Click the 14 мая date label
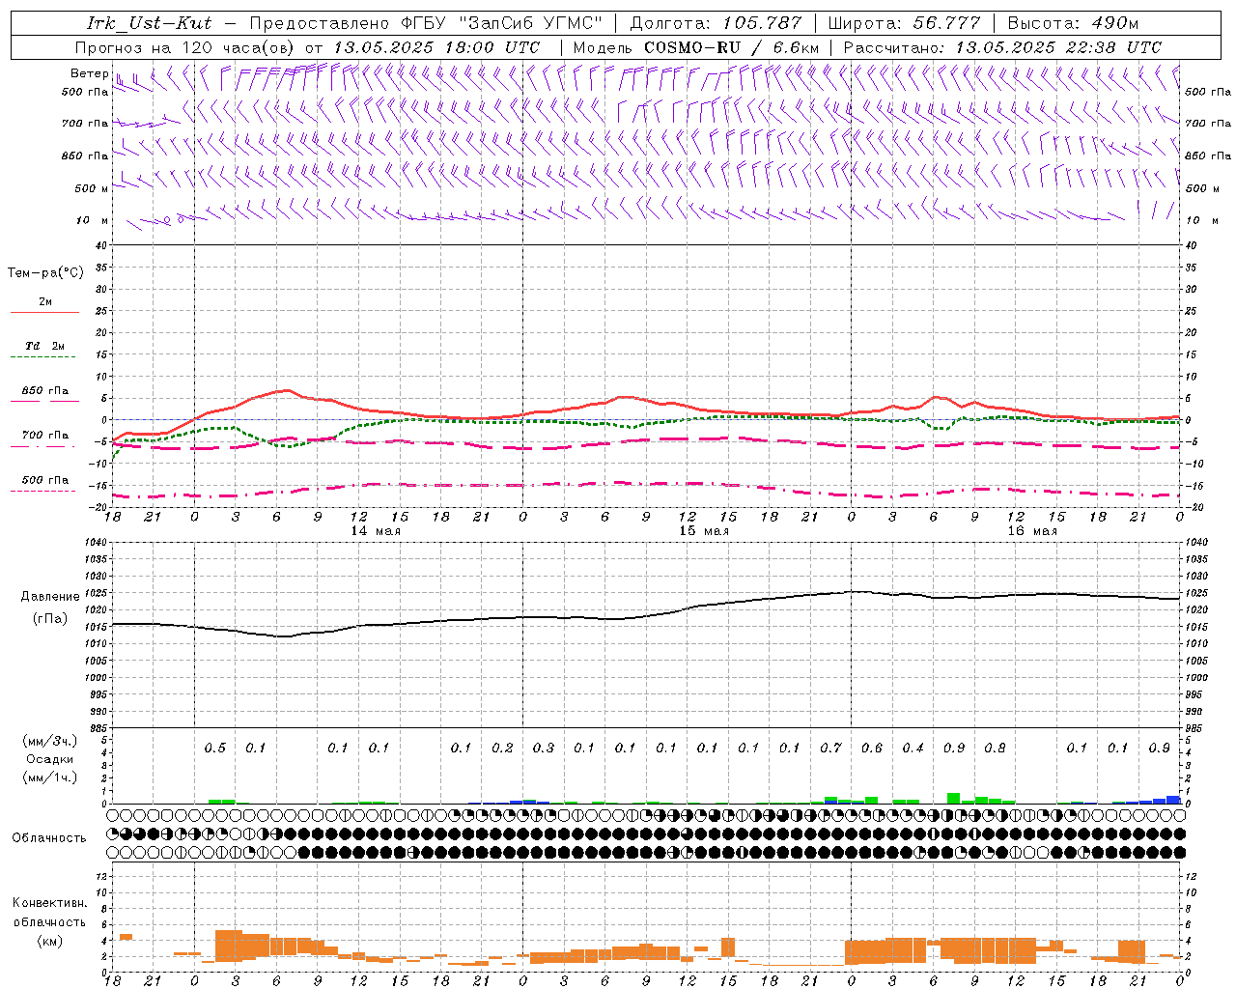This screenshot has height=989, width=1236. pyautogui.click(x=376, y=531)
